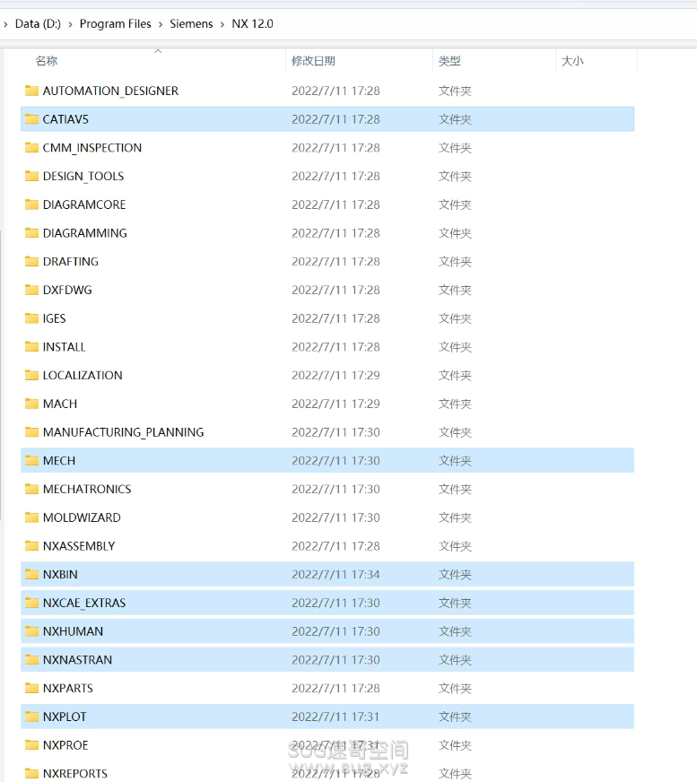The height and width of the screenshot is (782, 697).
Task: Navigate to Siemens breadcrumb segment
Action: [x=191, y=24]
